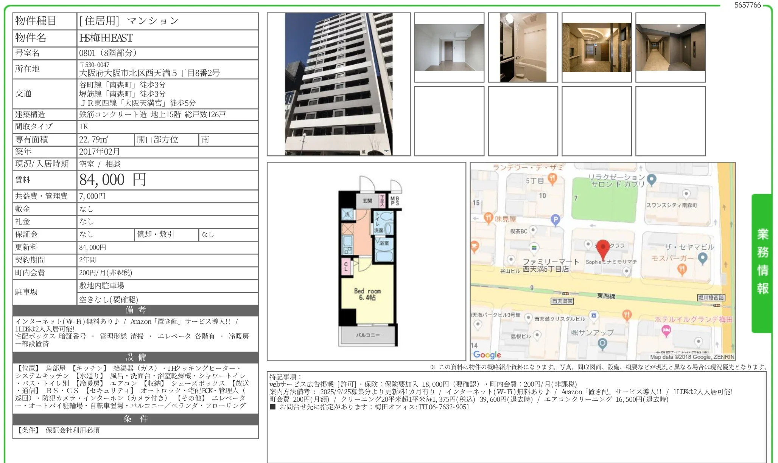
Task: Click the ファミリーマート convenience store map icon
Action: tap(534, 248)
